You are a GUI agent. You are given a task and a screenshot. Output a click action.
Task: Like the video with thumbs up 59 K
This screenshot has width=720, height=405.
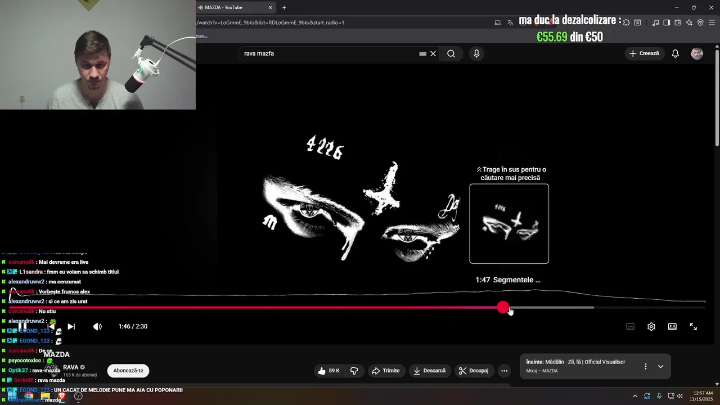(328, 371)
